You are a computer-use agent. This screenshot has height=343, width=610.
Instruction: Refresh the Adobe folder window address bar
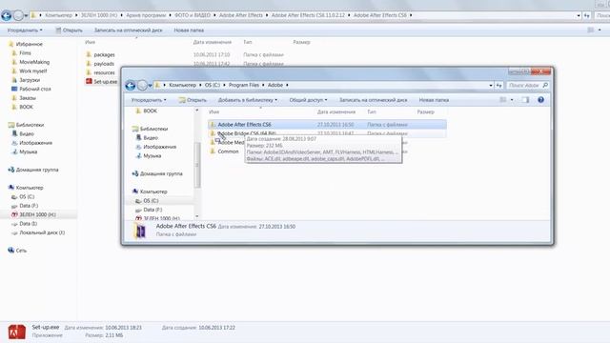tap(499, 85)
